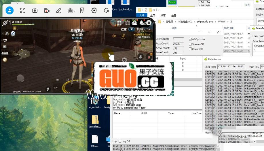Screen dimensions: 264x151
Task: Open the notification bell icon in game
Action: point(142,22)
